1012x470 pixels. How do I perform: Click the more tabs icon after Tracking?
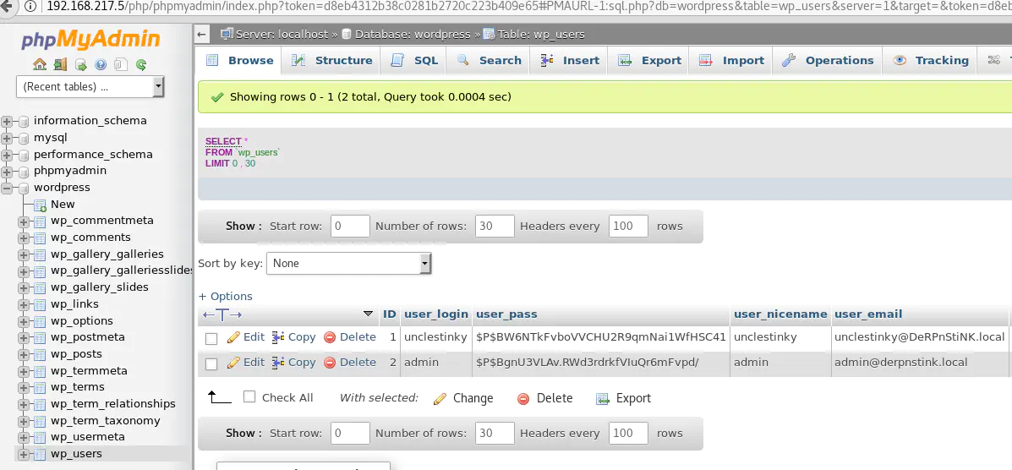pos(994,60)
